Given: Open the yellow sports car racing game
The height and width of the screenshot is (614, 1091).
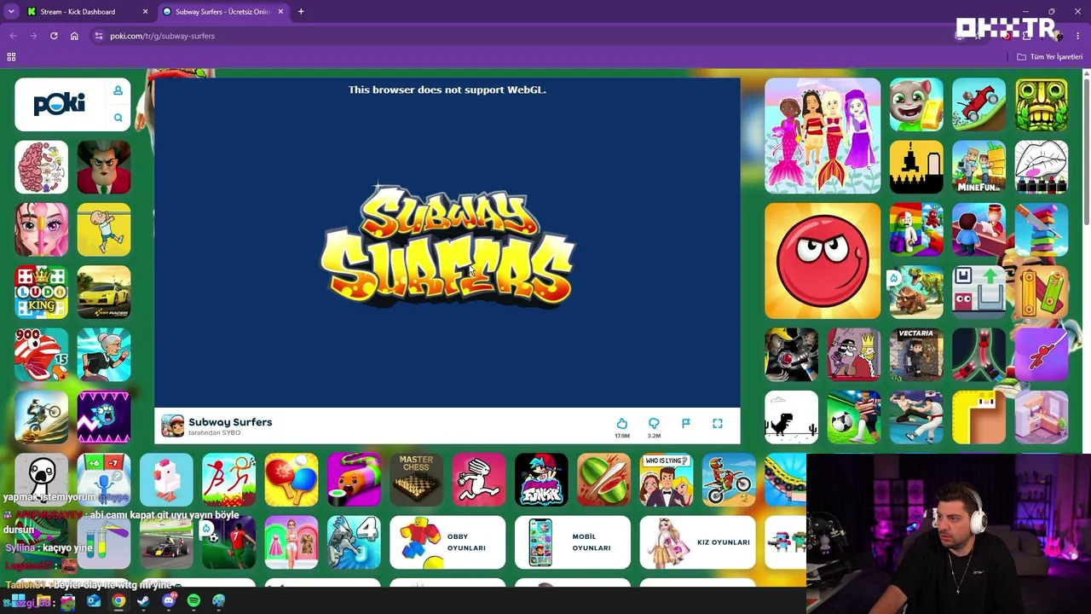Looking at the screenshot, I should [104, 293].
